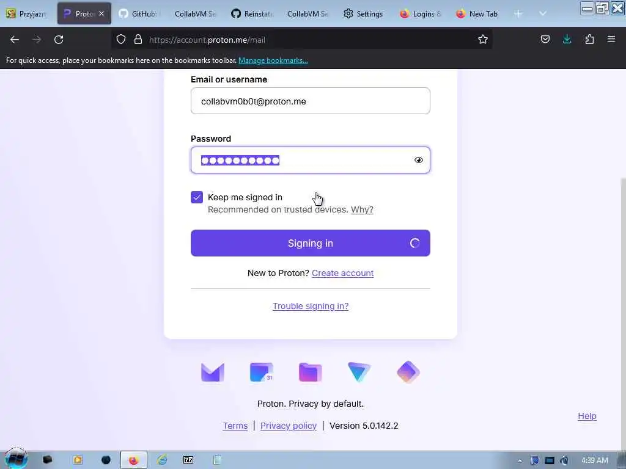Toggle password visibility with the eye icon
This screenshot has width=626, height=469.
pos(418,160)
